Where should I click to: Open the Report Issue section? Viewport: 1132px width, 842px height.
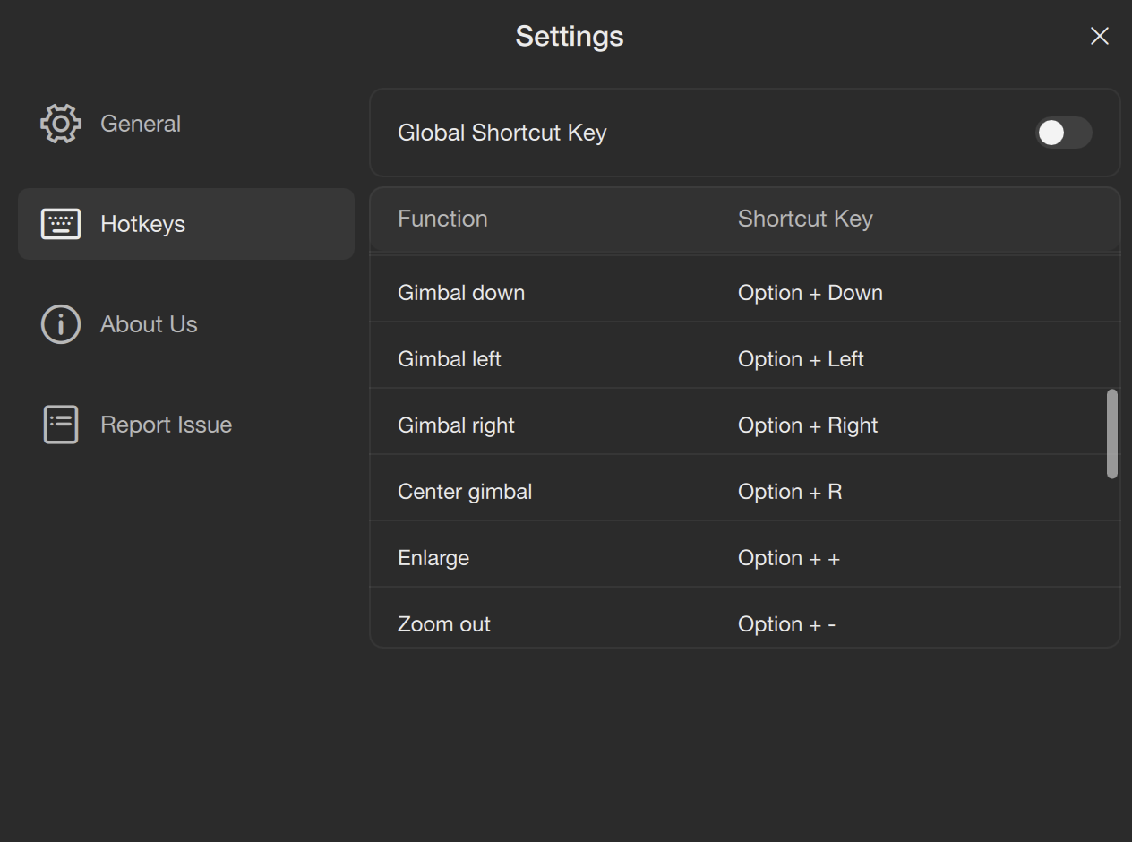166,425
